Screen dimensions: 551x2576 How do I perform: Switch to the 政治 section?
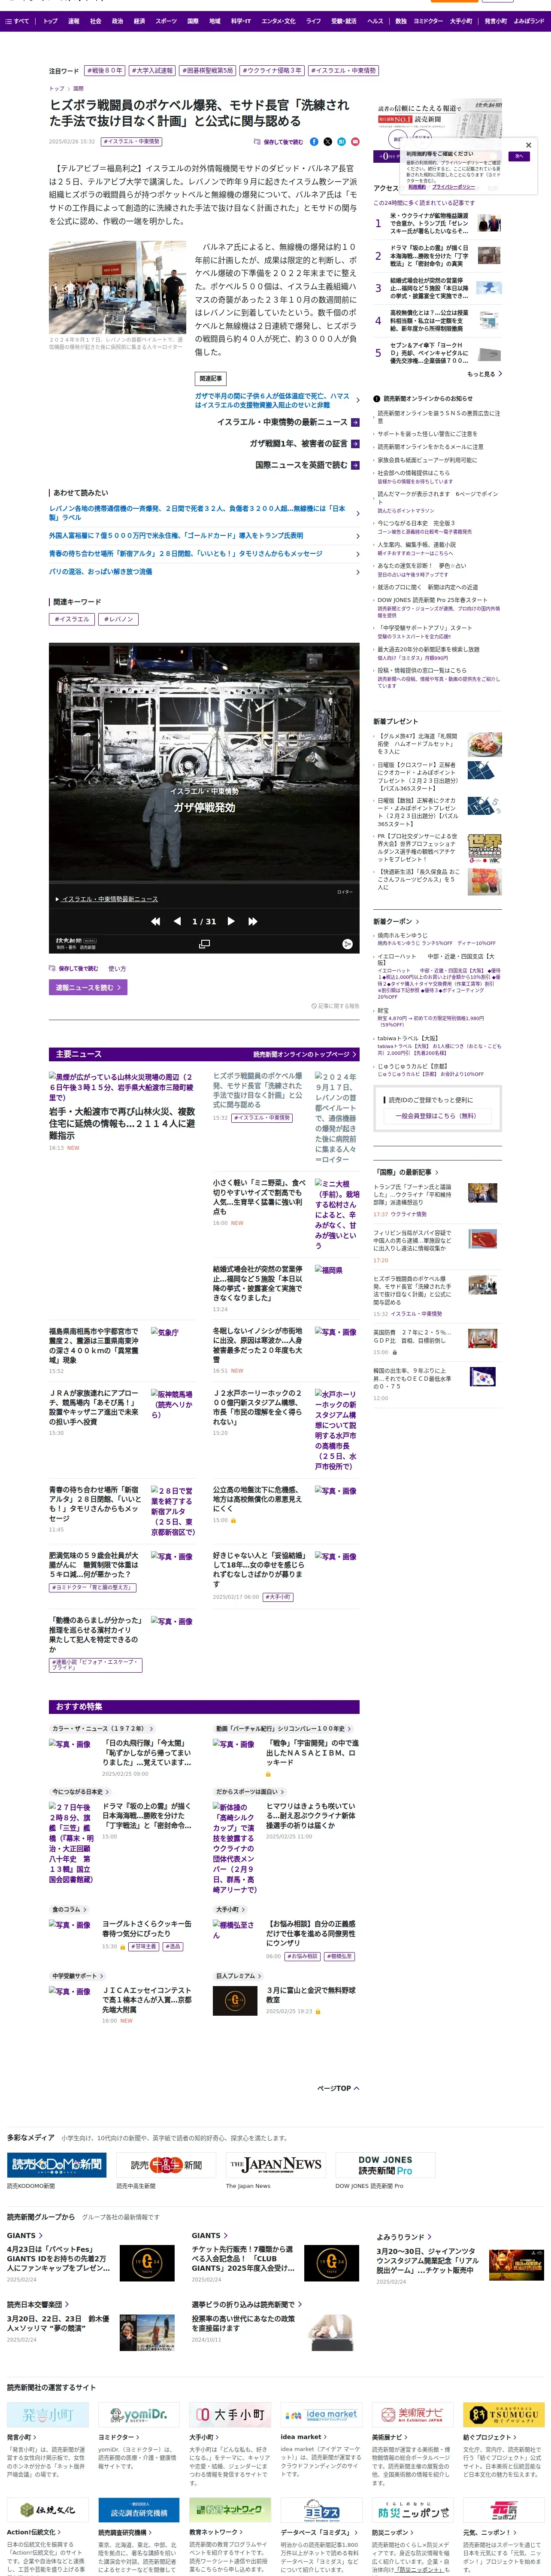point(117,20)
